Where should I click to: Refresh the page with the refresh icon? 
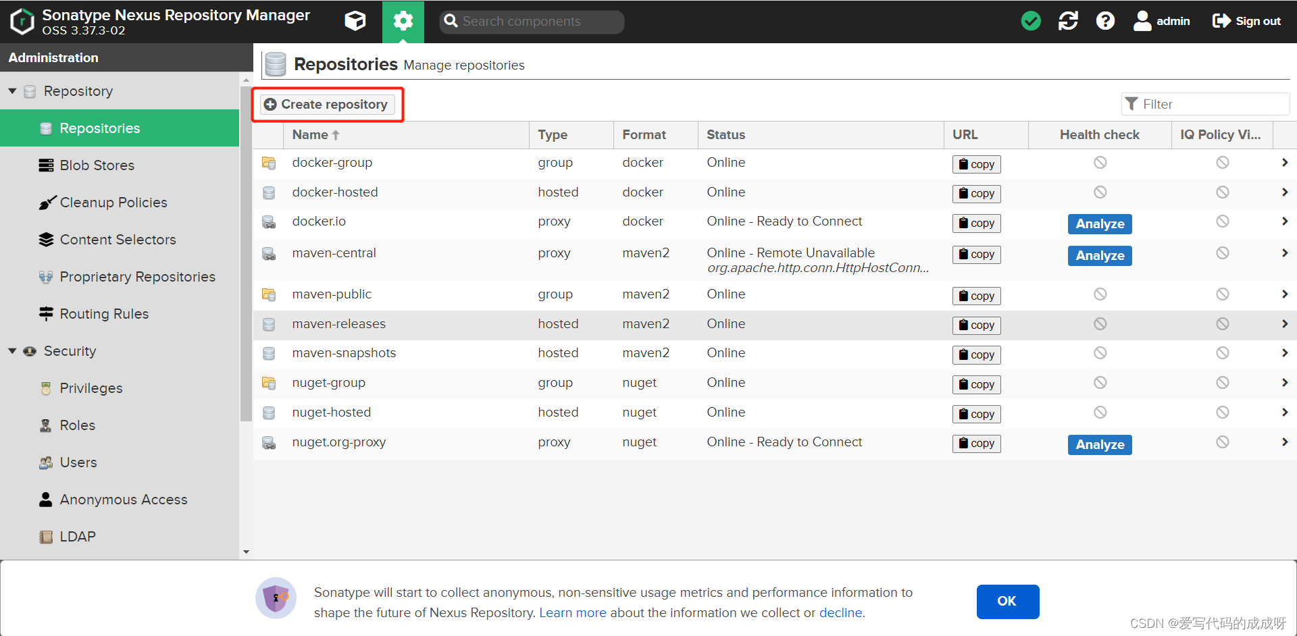[1068, 21]
